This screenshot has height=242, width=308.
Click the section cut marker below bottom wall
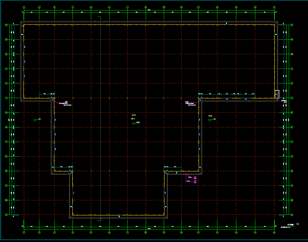point(99,221)
